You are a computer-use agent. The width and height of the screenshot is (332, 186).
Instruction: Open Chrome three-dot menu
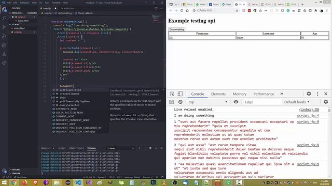coord(327,10)
